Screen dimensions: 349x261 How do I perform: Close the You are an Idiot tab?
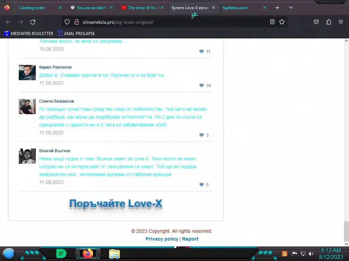coord(111,7)
